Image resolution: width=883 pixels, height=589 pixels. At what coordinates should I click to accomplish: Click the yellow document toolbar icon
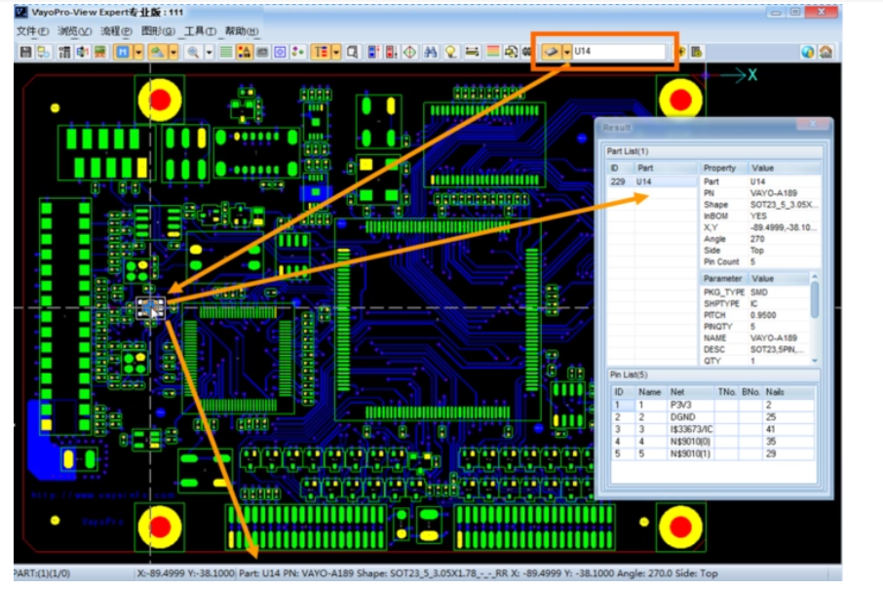697,52
